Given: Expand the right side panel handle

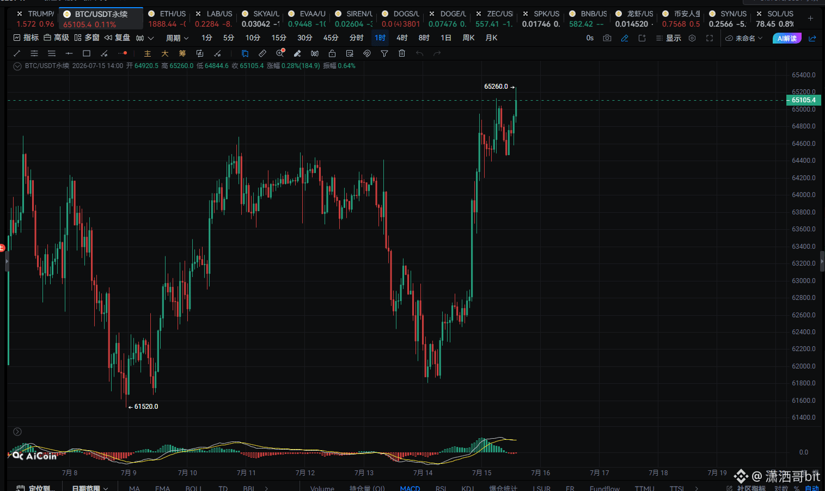Looking at the screenshot, I should pos(822,262).
